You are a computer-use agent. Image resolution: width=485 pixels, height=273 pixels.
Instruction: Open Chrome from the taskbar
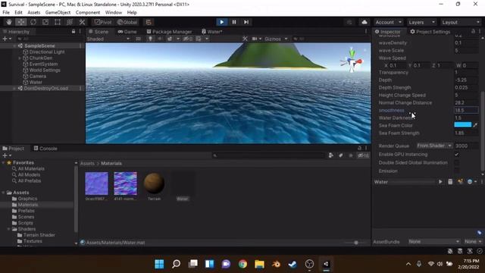point(242,264)
